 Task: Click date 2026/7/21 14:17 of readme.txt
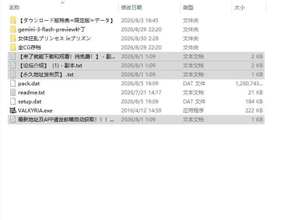pos(141,92)
